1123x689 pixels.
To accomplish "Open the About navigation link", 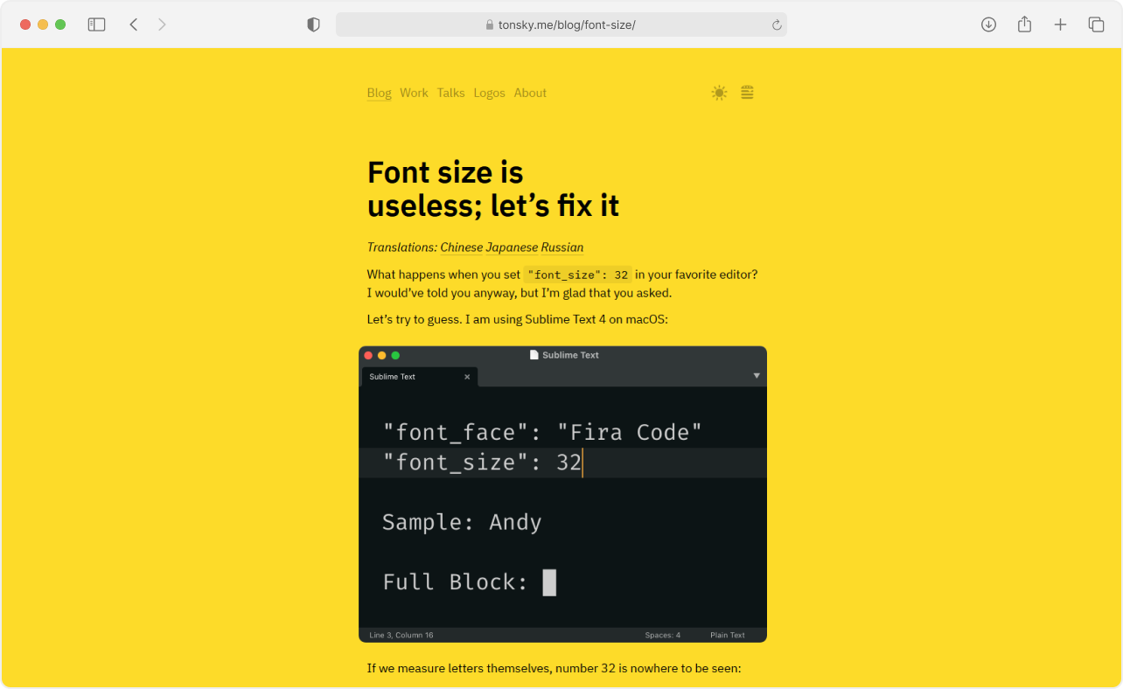I will (530, 93).
